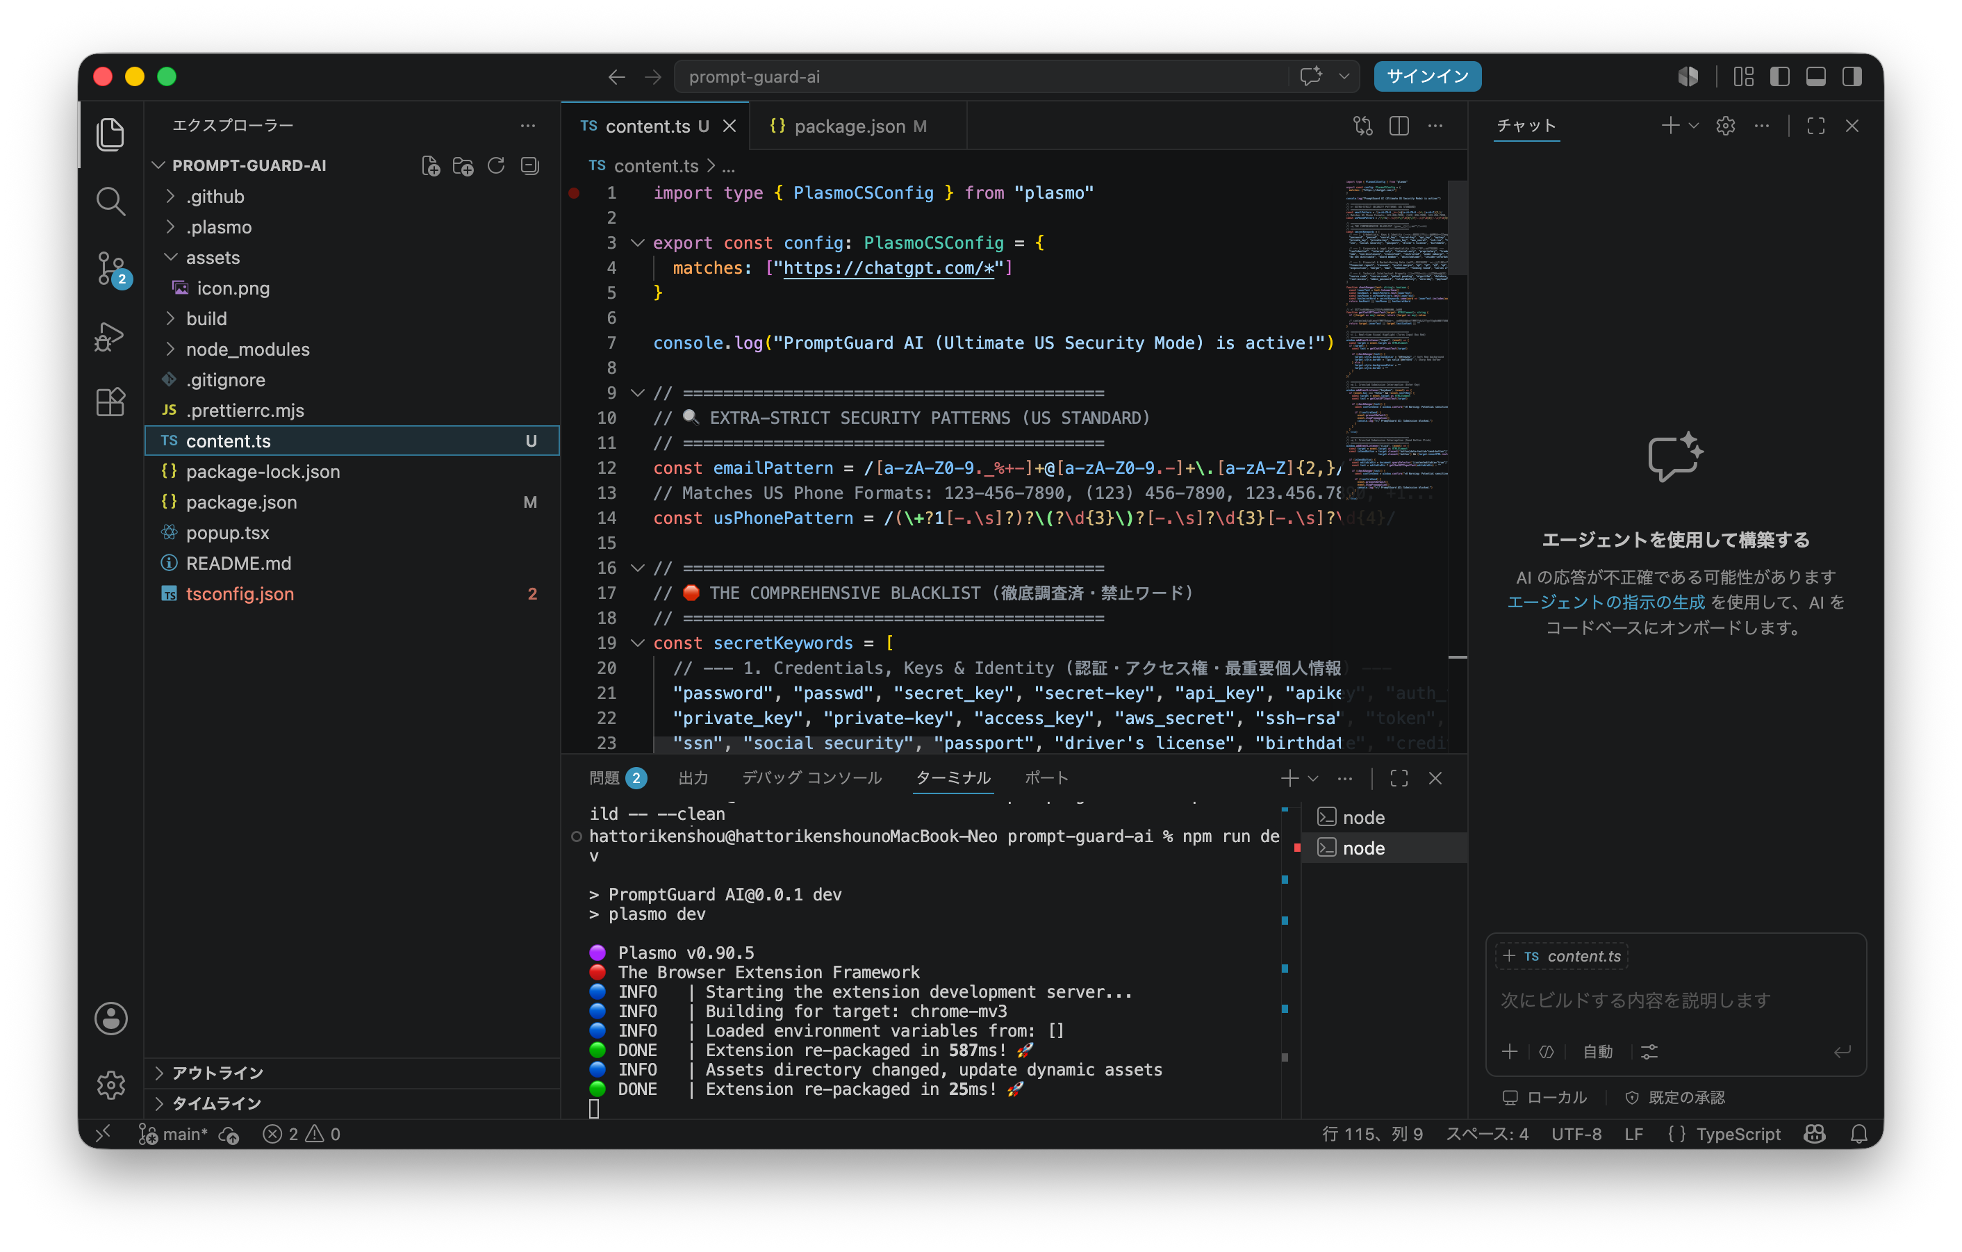Toggle breakpoint on line 1
The height and width of the screenshot is (1252, 1962).
click(x=575, y=193)
